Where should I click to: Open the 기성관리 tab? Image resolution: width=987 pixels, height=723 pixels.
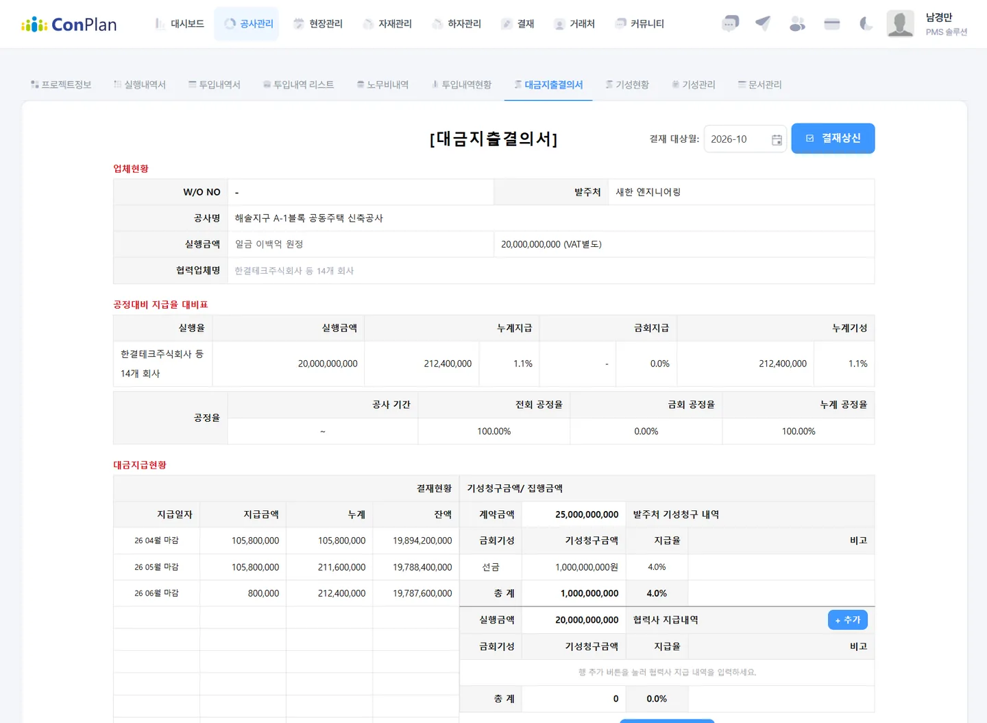tap(694, 84)
